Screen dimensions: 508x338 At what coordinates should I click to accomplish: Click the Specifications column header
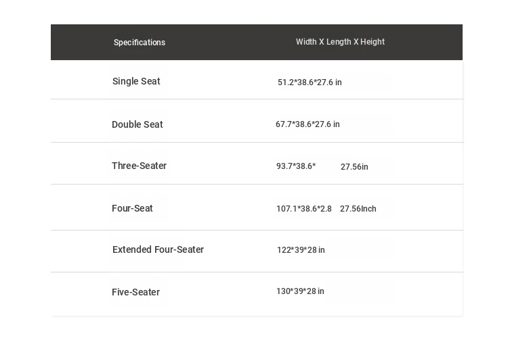coord(140,43)
